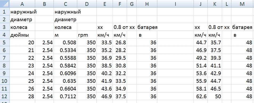Click cell F3 '0.8 от xx'
Screen dimensions: 254x103
click(x=120, y=27)
